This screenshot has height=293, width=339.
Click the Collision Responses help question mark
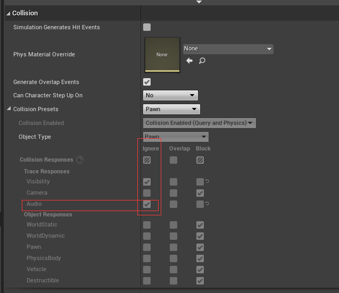(x=80, y=160)
